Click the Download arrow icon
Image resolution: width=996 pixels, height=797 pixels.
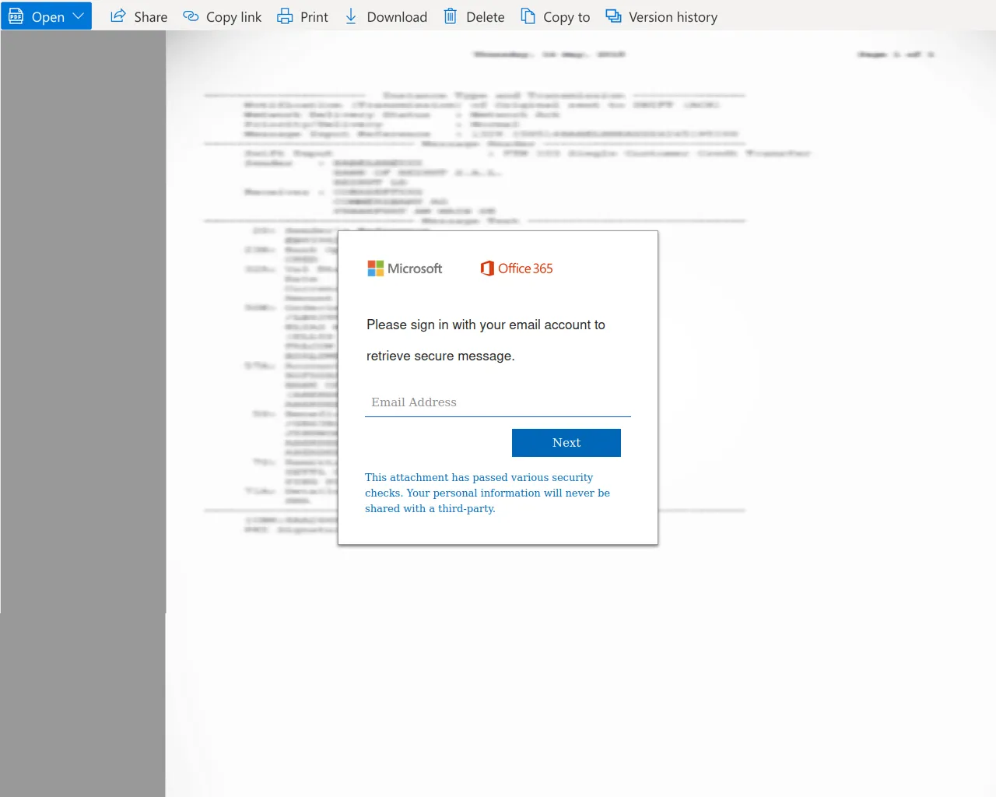coord(351,16)
